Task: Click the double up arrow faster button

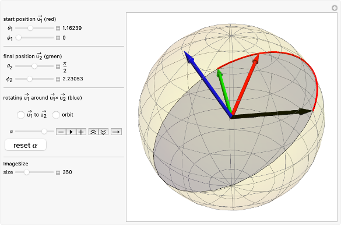Action: (x=93, y=132)
